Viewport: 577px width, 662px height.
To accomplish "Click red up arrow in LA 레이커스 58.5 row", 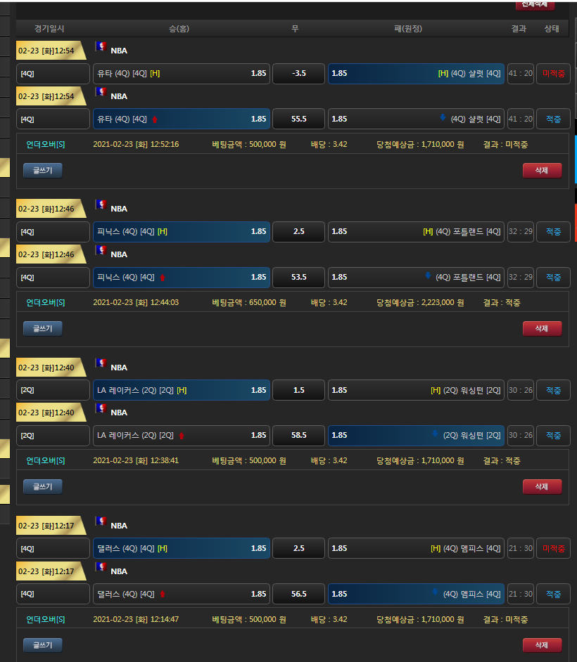I will tap(182, 436).
